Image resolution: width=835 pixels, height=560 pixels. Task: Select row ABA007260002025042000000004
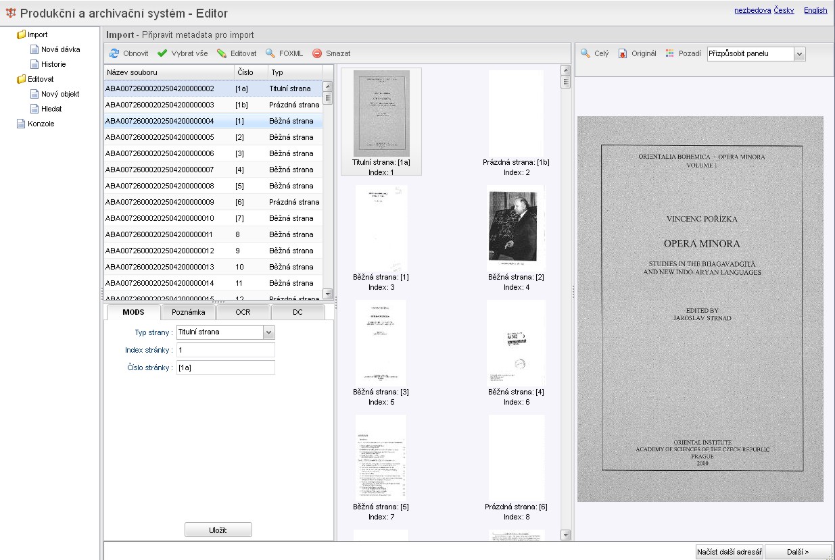[x=213, y=121]
